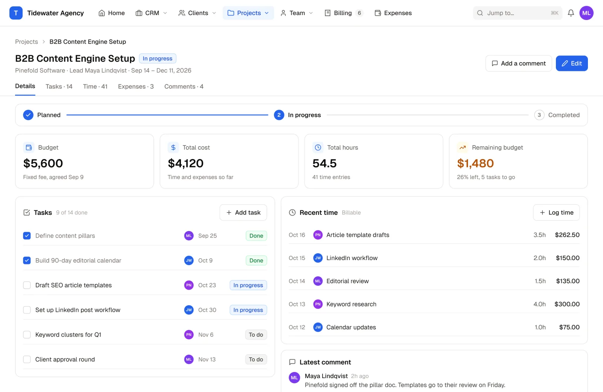Select the Planned stage step
Screen dimensions: 603x392
tap(42, 115)
